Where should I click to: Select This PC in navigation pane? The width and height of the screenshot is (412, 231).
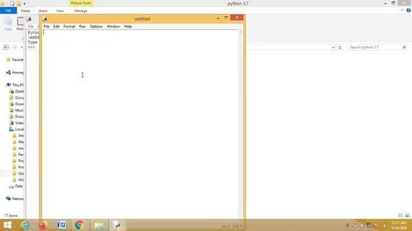[15, 85]
